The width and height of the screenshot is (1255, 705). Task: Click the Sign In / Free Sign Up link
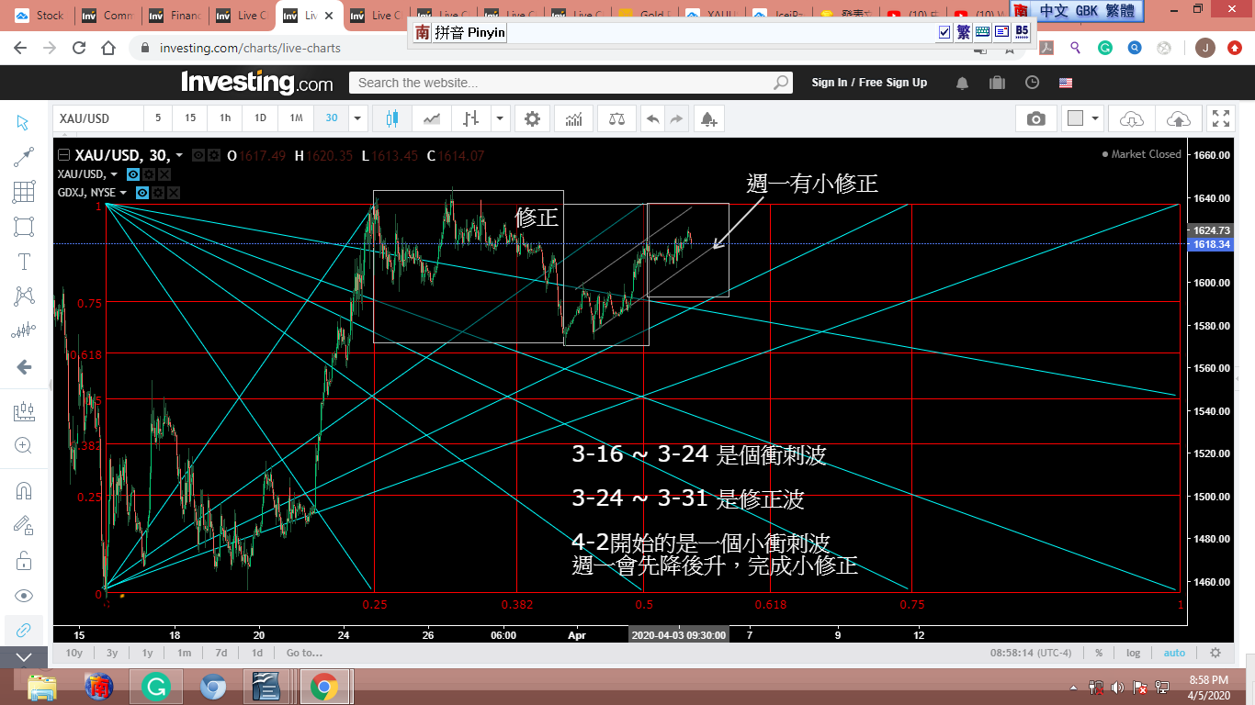(x=869, y=83)
